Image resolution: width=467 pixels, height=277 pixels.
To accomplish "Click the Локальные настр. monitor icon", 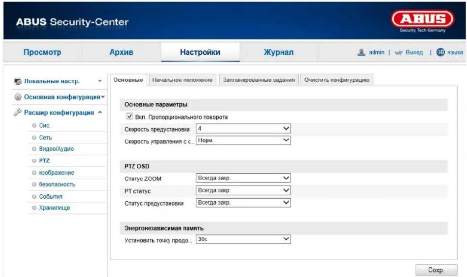I will point(18,81).
